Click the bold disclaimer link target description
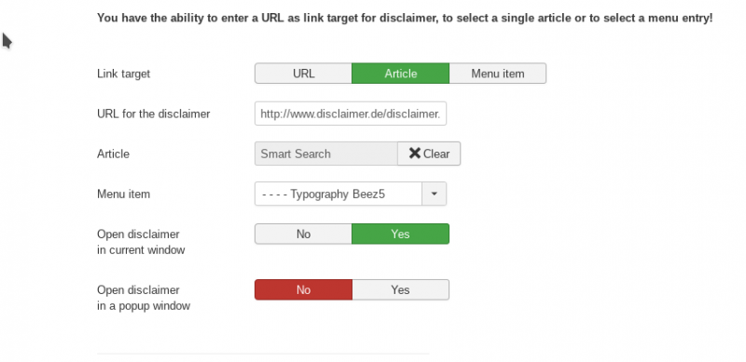The image size is (746, 362). [x=405, y=19]
